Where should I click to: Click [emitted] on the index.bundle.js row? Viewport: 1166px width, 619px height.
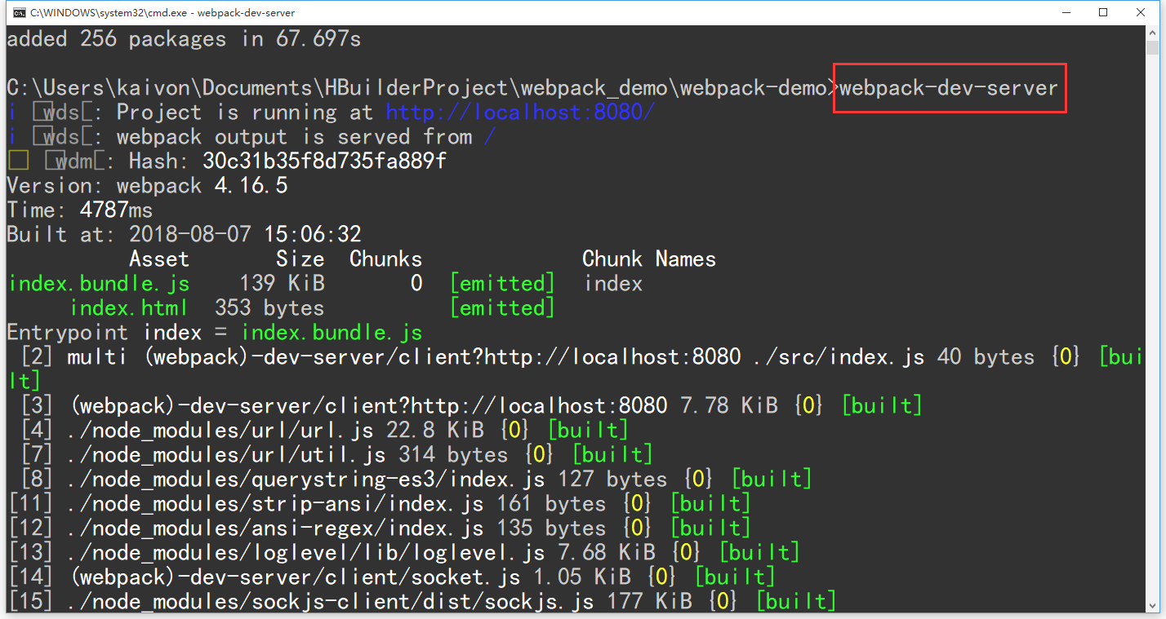click(x=502, y=283)
